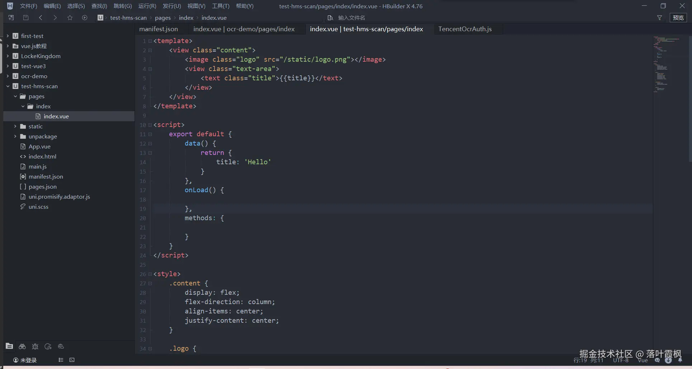The image size is (692, 369).
Task: Click the 预览 preview button
Action: [678, 18]
